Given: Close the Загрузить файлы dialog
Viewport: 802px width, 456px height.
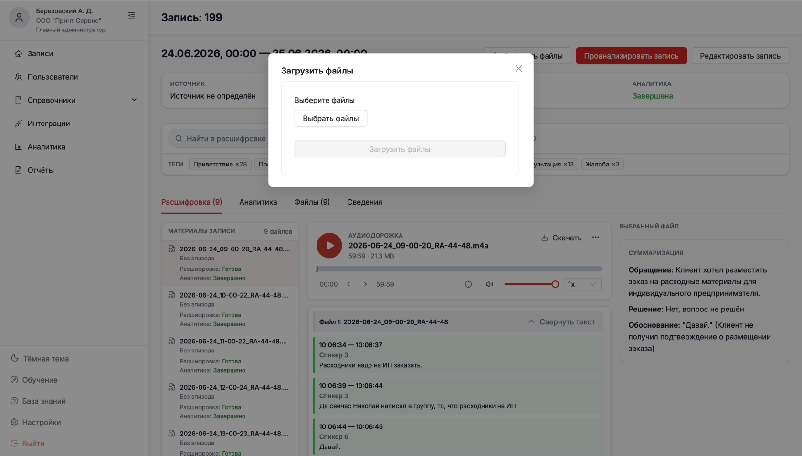Looking at the screenshot, I should click(518, 69).
